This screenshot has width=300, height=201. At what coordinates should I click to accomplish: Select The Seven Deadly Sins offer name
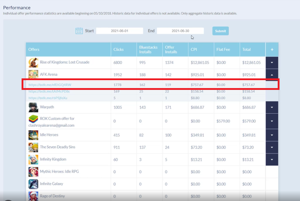click(x=58, y=147)
